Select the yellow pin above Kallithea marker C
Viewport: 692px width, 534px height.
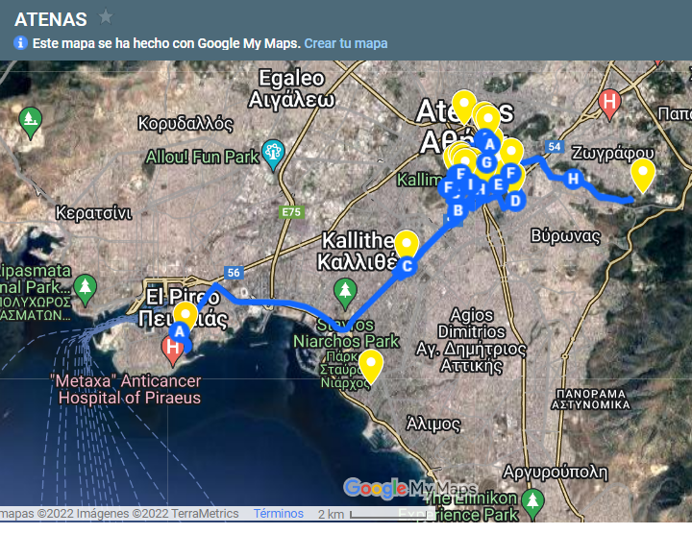click(407, 243)
